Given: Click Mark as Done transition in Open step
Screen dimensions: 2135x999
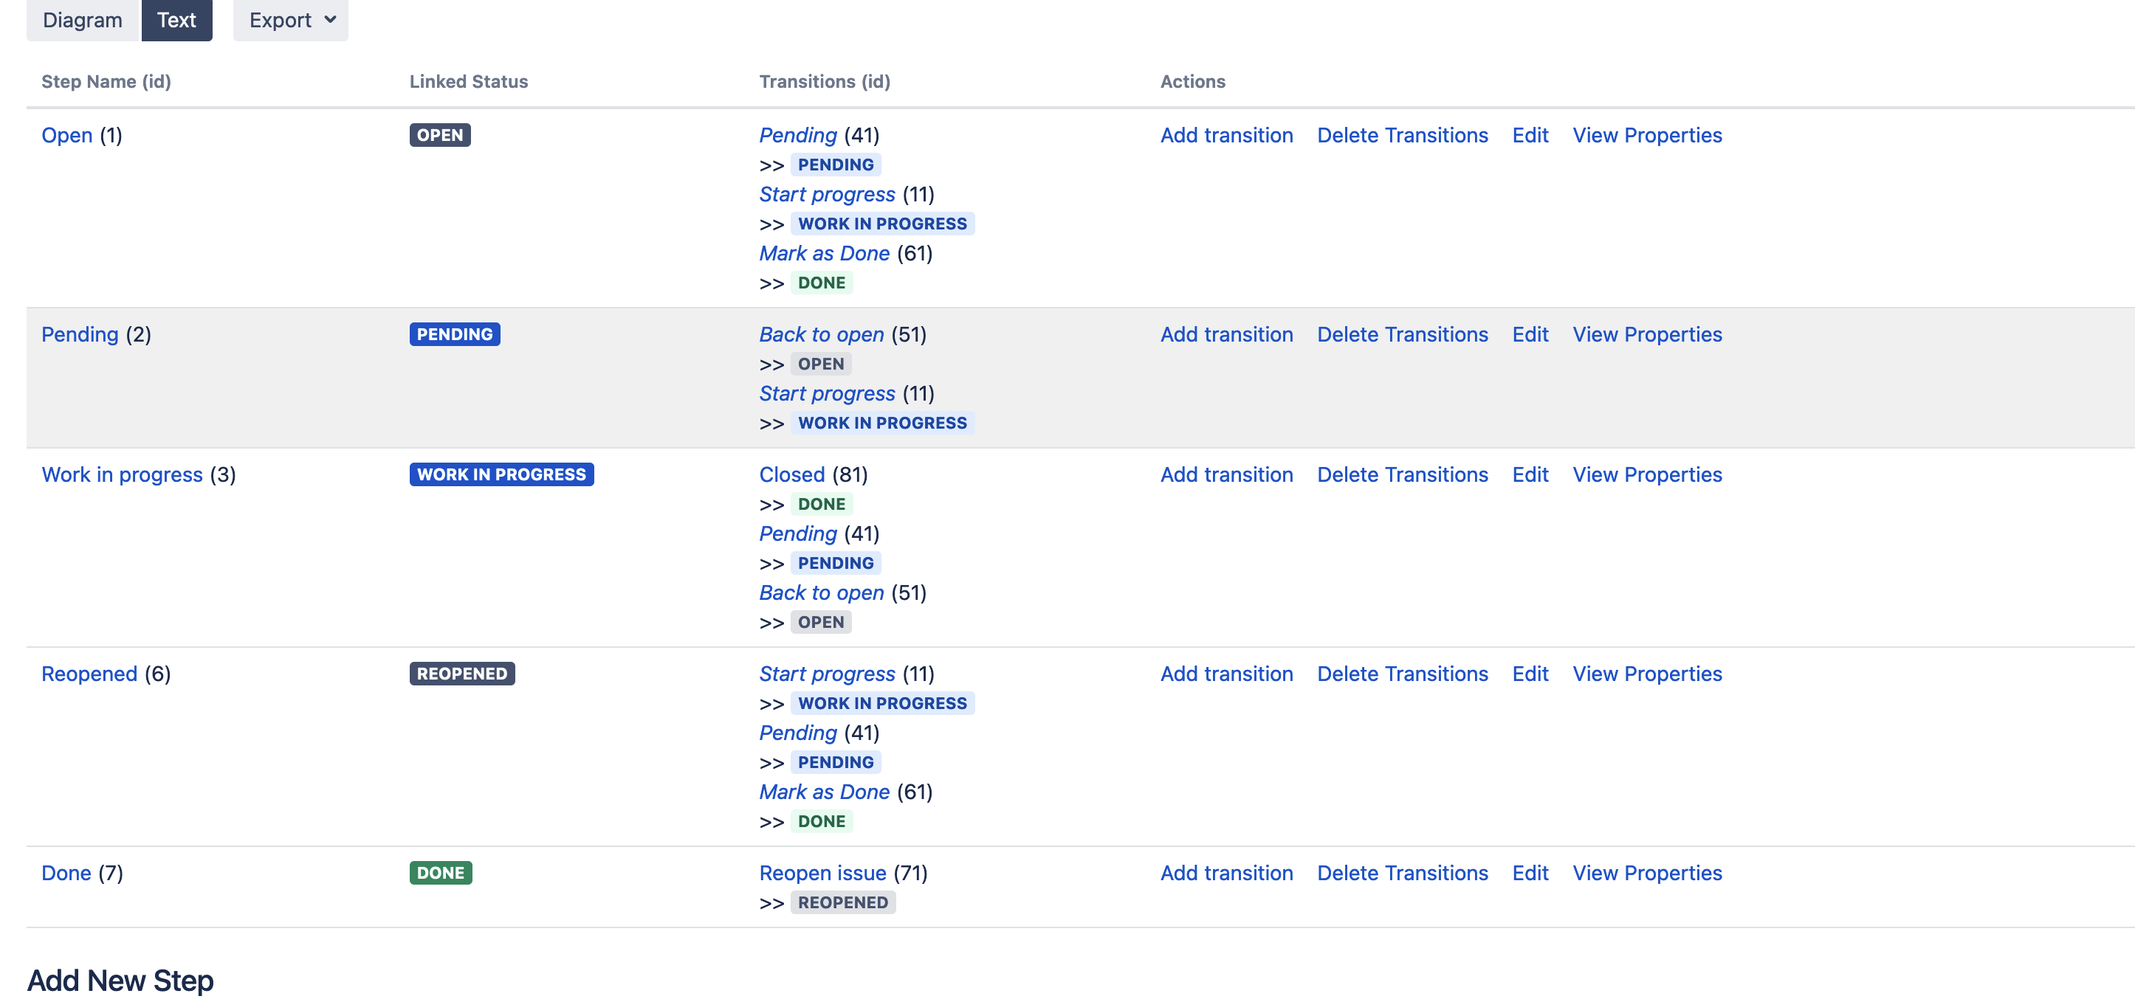Looking at the screenshot, I should pos(825,254).
